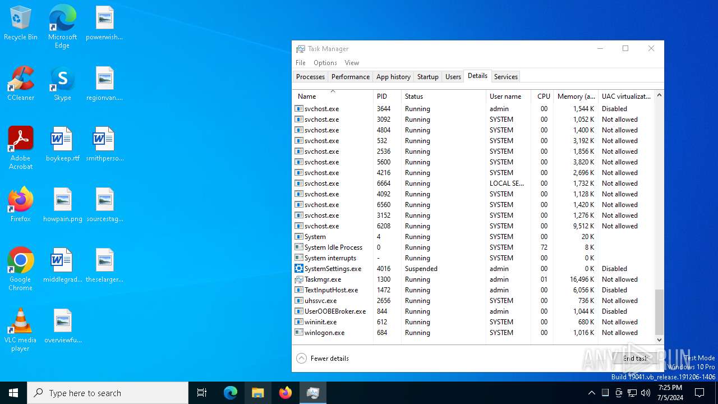Switch to the Users tab
Viewport: 718px width, 404px height.
point(453,77)
